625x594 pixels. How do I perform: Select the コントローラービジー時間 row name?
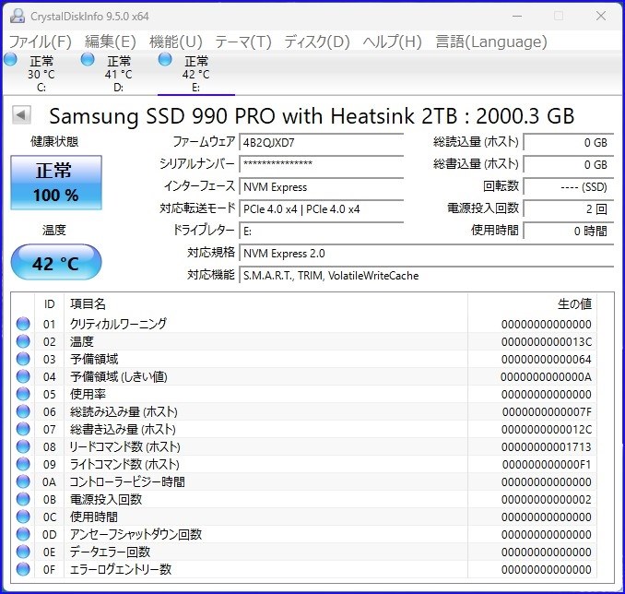[127, 481]
